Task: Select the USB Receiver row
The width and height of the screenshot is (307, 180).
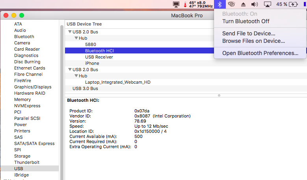Action: pyautogui.click(x=186, y=57)
